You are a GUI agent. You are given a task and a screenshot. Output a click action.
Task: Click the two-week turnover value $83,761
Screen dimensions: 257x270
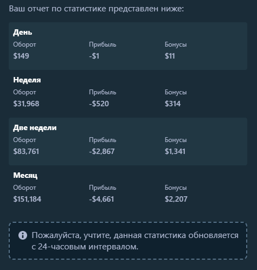26,151
